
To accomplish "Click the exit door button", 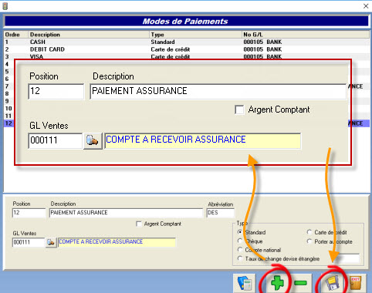I will tap(356, 283).
